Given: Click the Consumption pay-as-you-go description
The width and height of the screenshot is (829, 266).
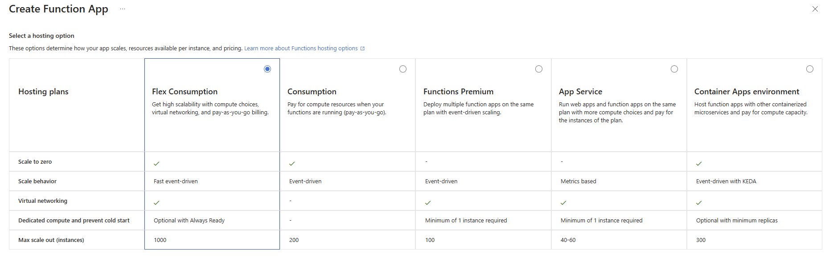Looking at the screenshot, I should (x=337, y=109).
